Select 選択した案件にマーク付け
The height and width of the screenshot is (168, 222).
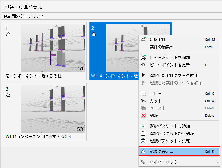click(179, 75)
